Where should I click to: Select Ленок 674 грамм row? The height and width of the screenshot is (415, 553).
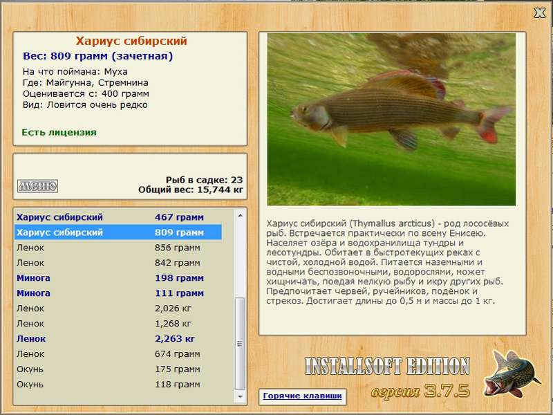coord(118,353)
